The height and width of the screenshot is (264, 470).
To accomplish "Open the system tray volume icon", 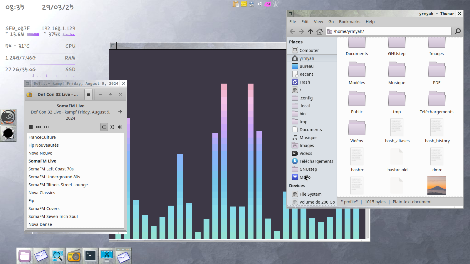I will pos(259,4).
